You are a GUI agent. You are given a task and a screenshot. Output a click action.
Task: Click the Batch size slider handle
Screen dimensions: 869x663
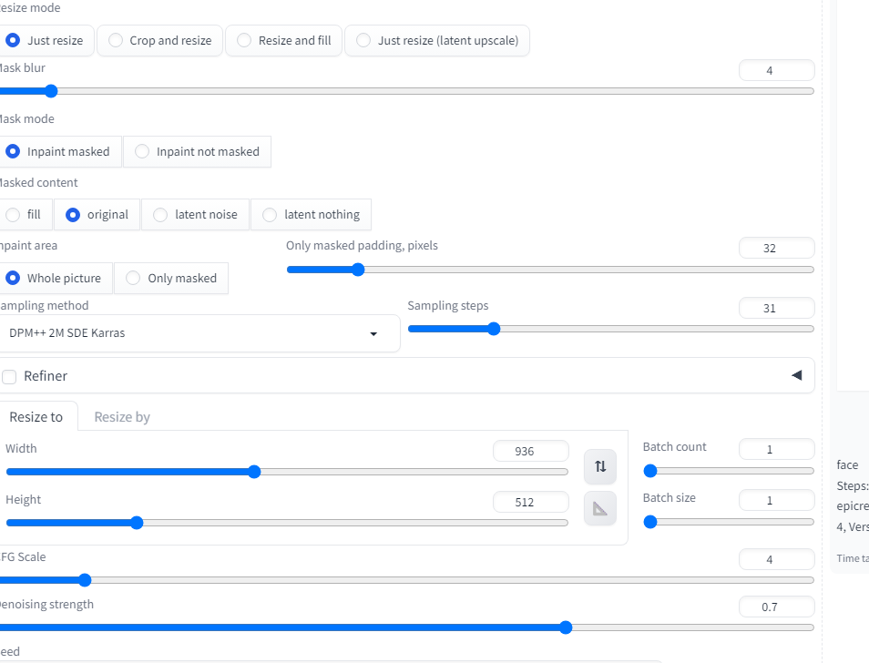point(650,522)
